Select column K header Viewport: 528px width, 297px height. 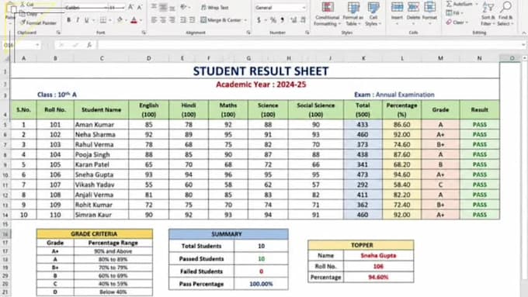click(x=363, y=58)
